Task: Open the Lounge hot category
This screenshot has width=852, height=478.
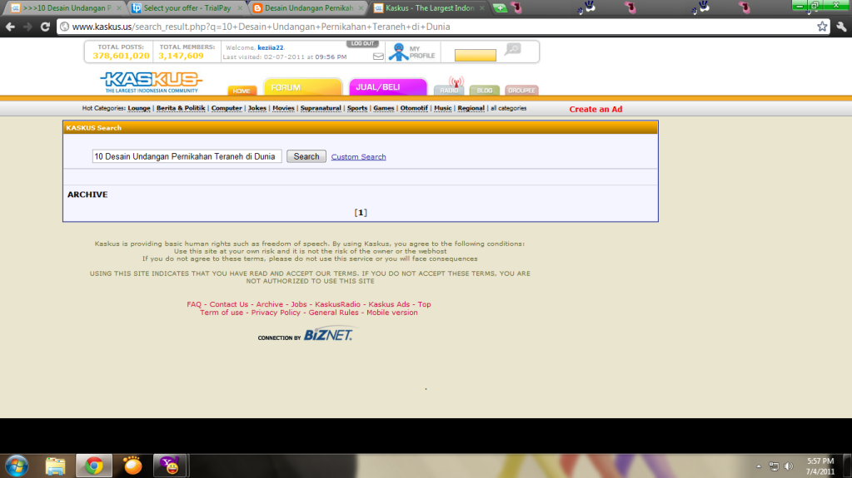Action: 139,109
